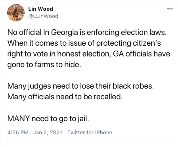Click the divider line below the timestamp

tap(90, 141)
